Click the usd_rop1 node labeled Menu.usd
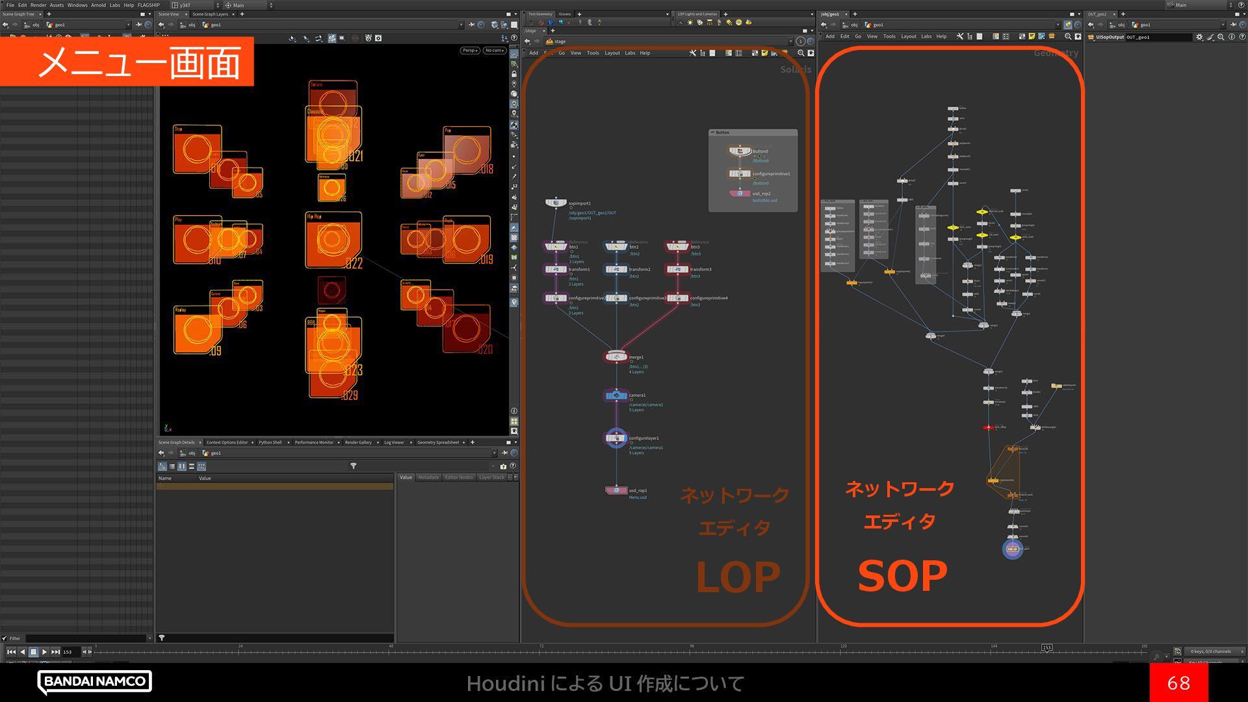 point(616,491)
